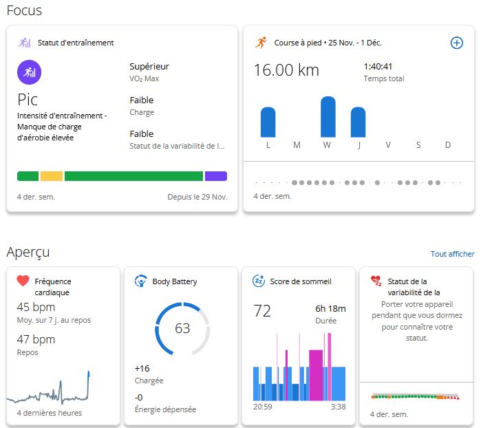
Task: Click the yellow segment of training status bar
Action: (52, 176)
